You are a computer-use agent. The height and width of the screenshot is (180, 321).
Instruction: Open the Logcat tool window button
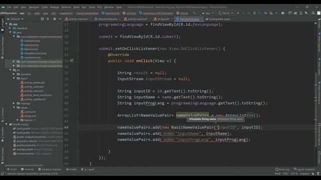tap(88, 169)
